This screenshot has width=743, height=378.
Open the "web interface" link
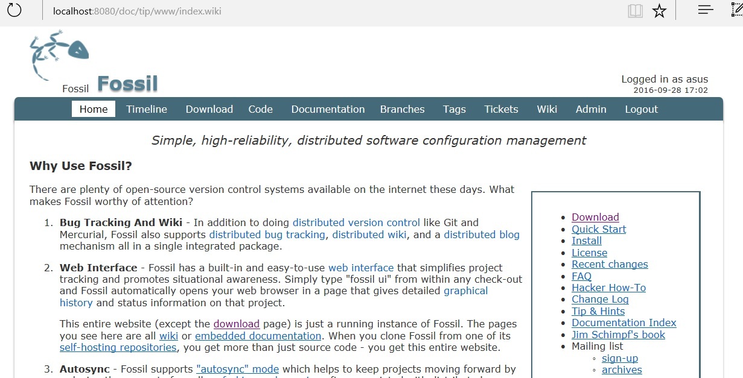tap(361, 268)
